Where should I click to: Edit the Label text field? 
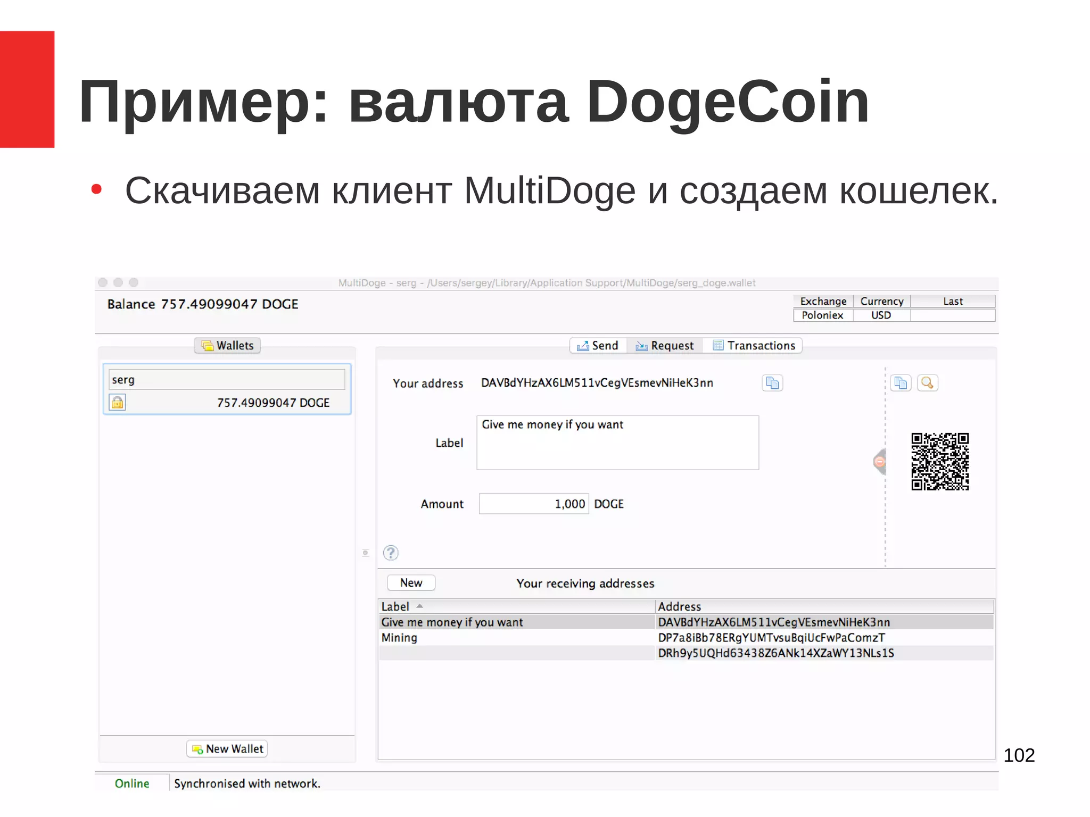[617, 443]
